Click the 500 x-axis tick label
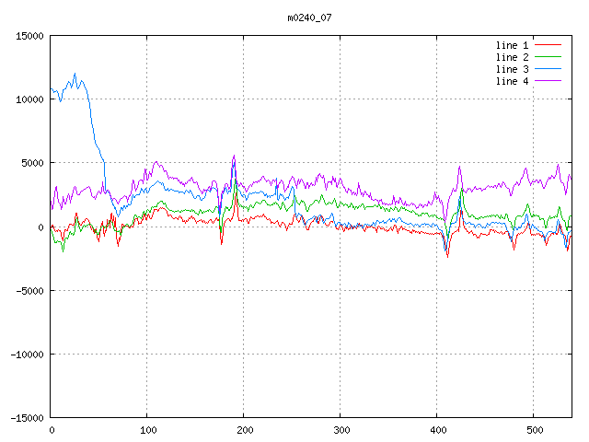 534,430
